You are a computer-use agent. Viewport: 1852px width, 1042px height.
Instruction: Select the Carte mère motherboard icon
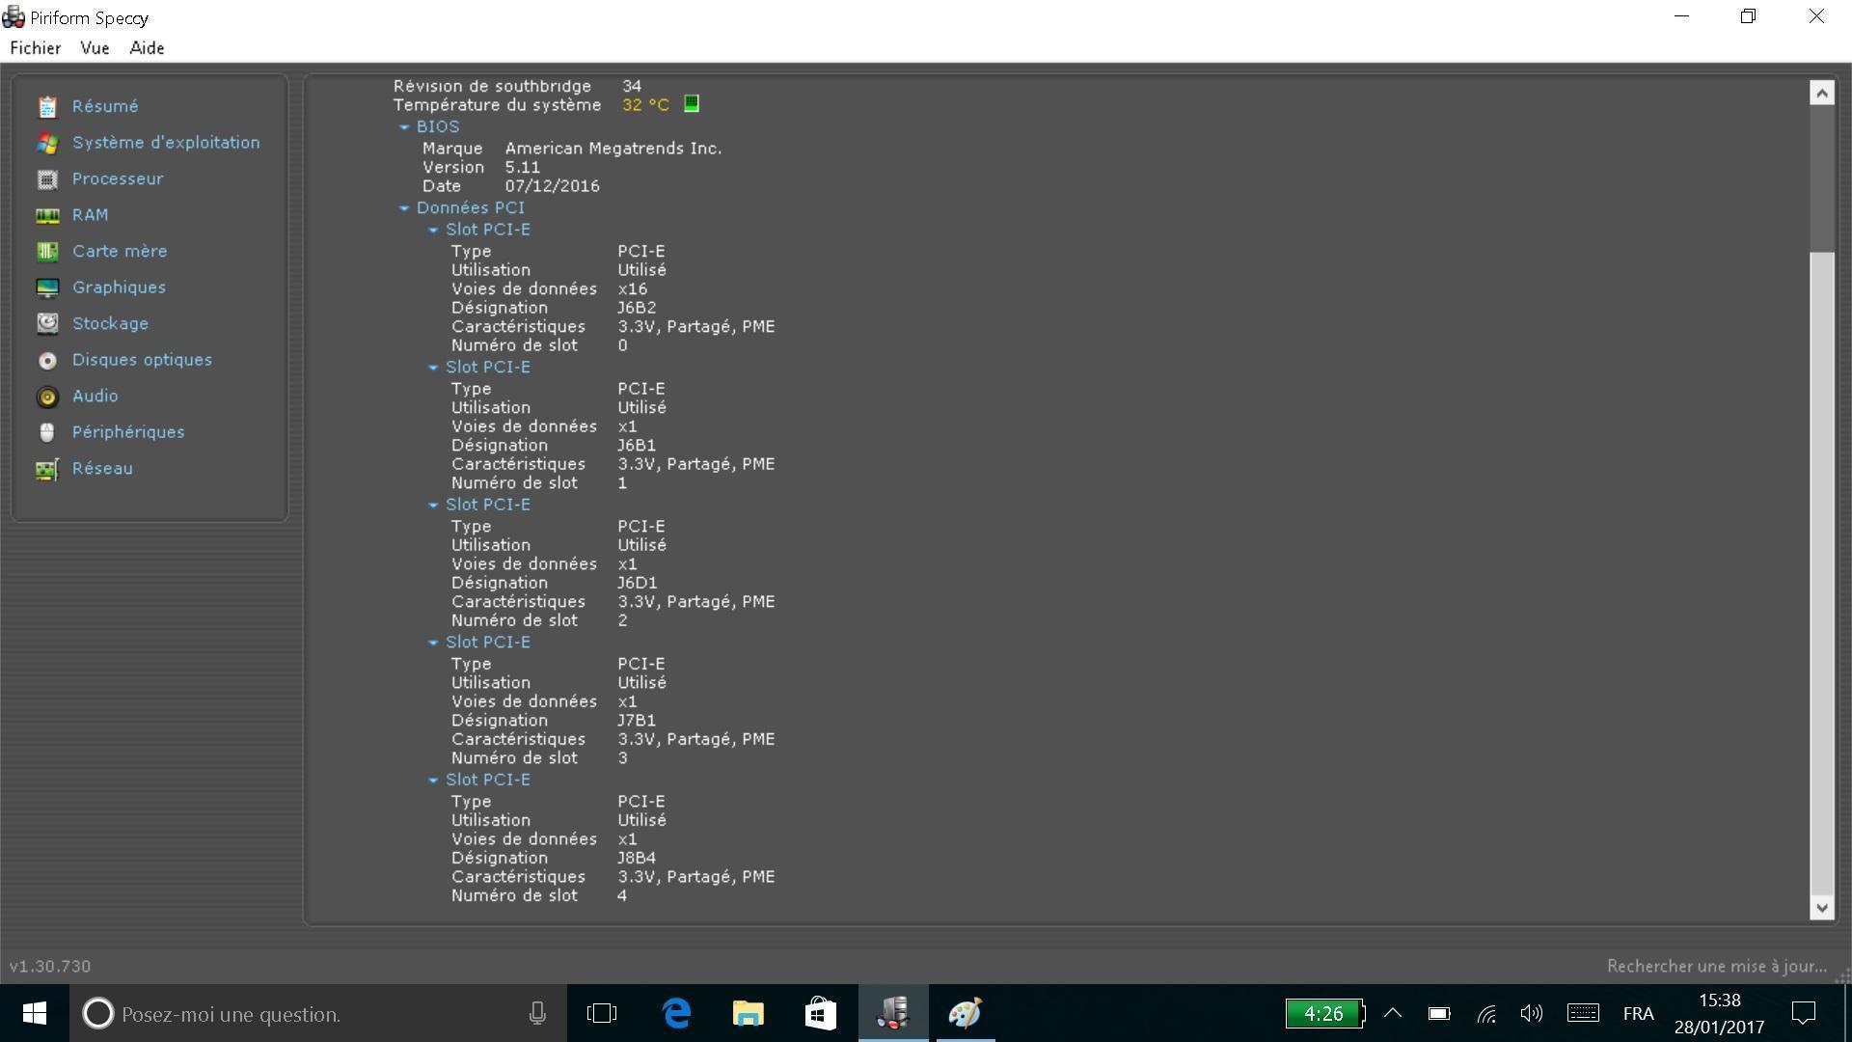pos(47,252)
